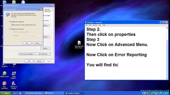Switch to the Remote tab in System Properties
This screenshot has height=95, width=170.
coord(48,9)
